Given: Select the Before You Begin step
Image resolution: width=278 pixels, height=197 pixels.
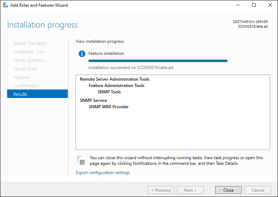Looking at the screenshot, I should 30,43.
